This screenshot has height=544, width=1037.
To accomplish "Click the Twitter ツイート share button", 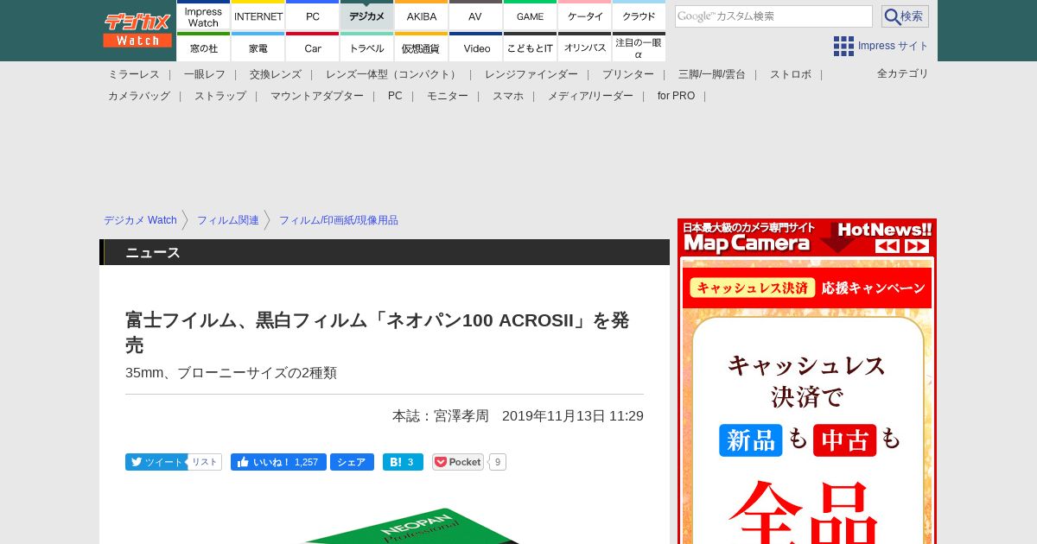I will point(156,462).
